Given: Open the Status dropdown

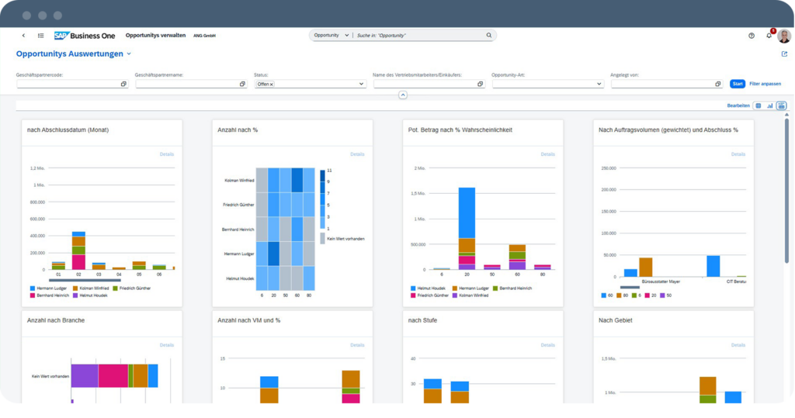Looking at the screenshot, I should point(361,84).
